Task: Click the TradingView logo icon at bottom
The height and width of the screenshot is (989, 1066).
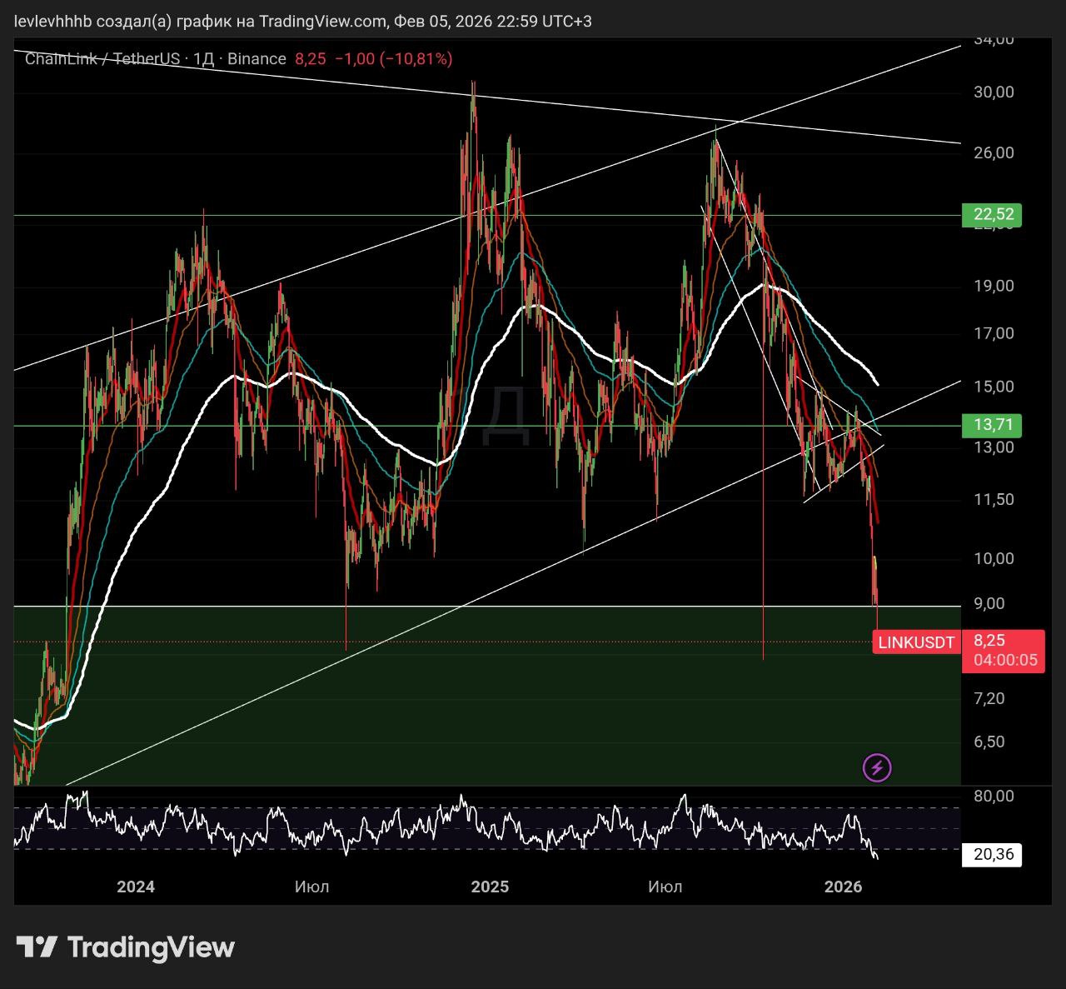Action: 37,947
